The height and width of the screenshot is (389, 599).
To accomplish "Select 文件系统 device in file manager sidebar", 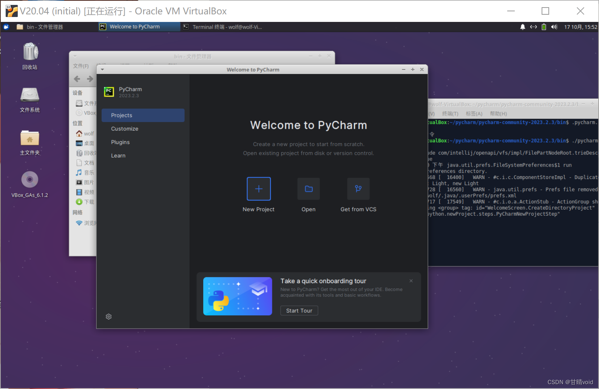I will (86, 103).
